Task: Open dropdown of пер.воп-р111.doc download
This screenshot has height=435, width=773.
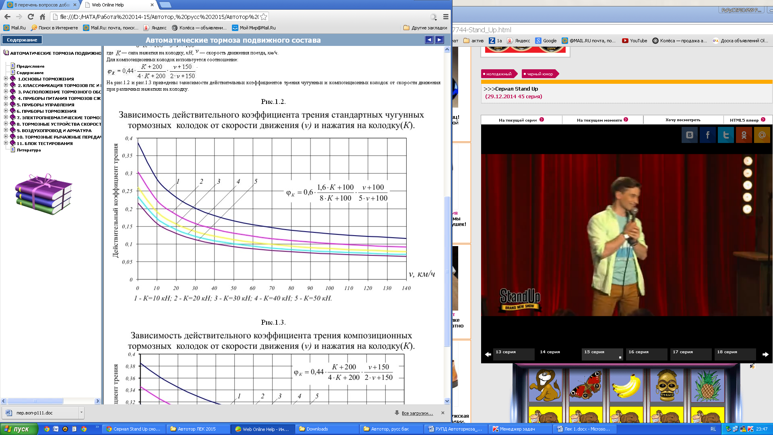Action: (x=81, y=413)
